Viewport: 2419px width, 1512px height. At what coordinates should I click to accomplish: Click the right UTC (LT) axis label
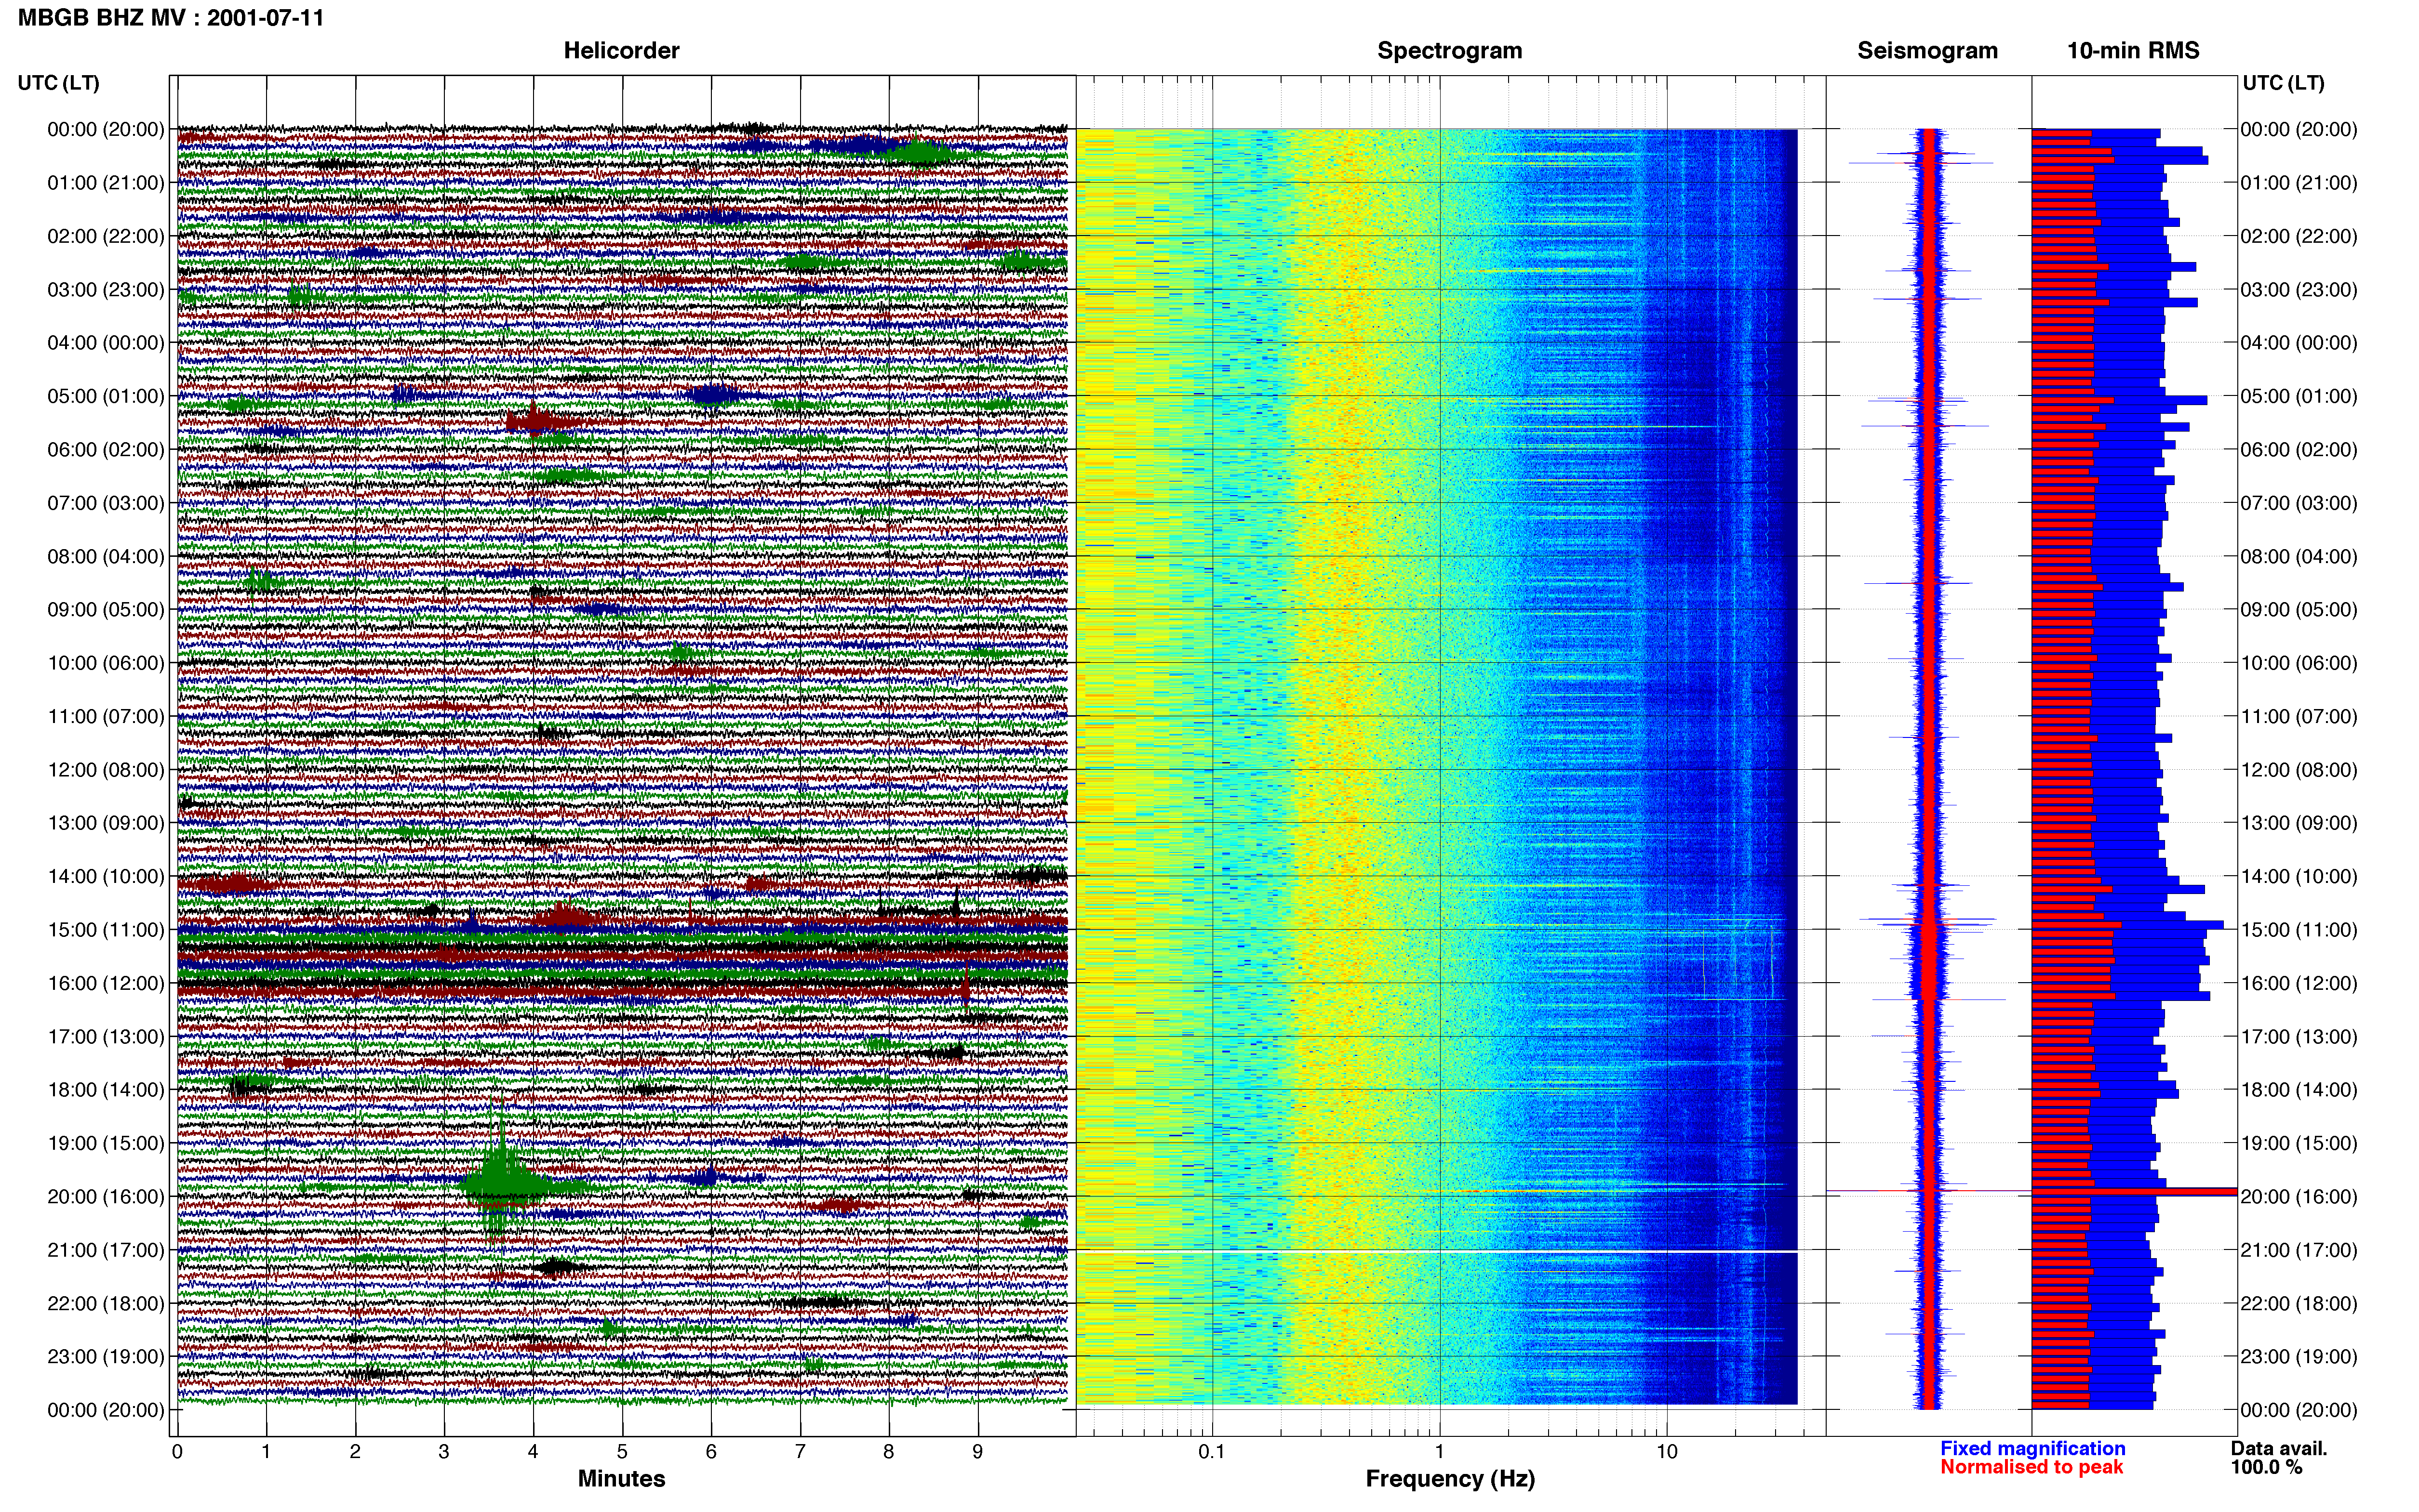(x=2283, y=83)
